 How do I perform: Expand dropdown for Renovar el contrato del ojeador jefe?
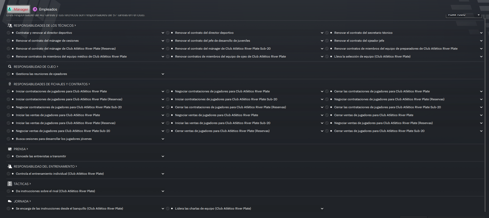coord(481,41)
